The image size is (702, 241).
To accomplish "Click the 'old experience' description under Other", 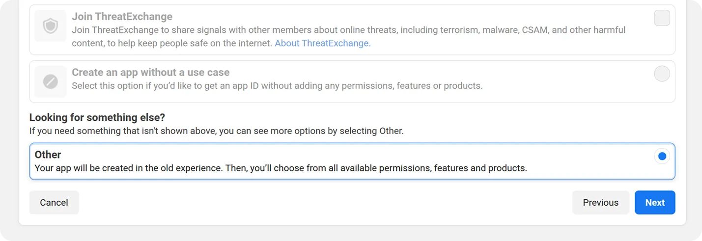I will [x=281, y=168].
